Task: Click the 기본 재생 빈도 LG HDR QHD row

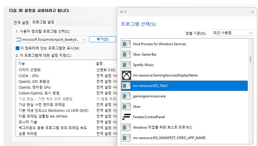Action: pos(67,111)
